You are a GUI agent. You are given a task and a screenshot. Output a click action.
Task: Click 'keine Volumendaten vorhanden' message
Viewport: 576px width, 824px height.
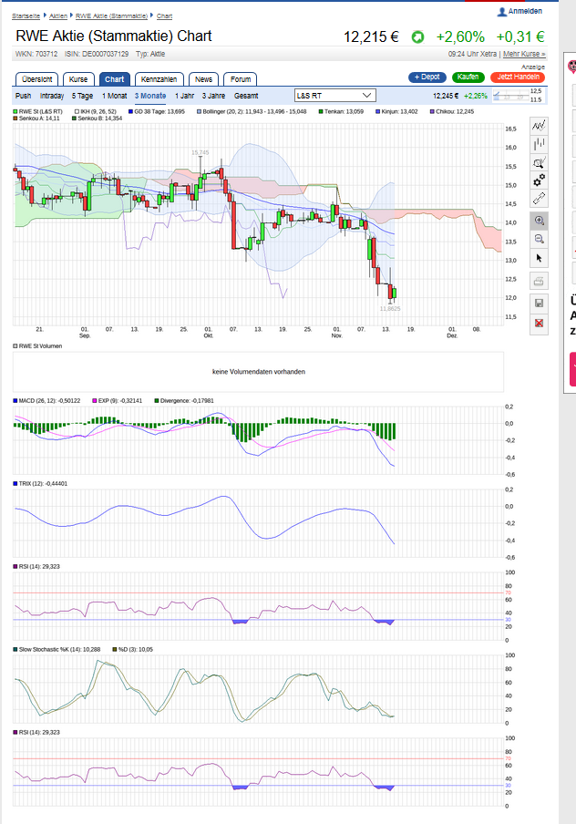coord(259,372)
